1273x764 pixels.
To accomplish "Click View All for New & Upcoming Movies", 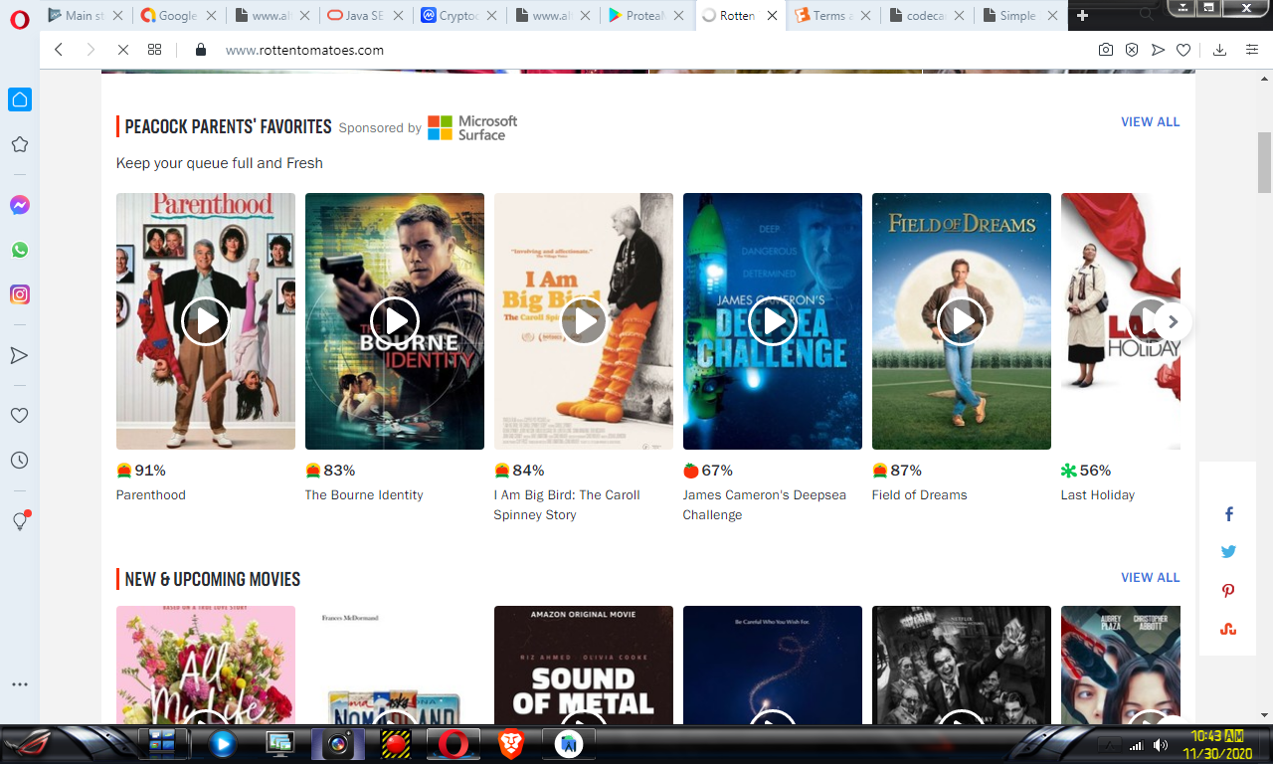I will click(1151, 578).
